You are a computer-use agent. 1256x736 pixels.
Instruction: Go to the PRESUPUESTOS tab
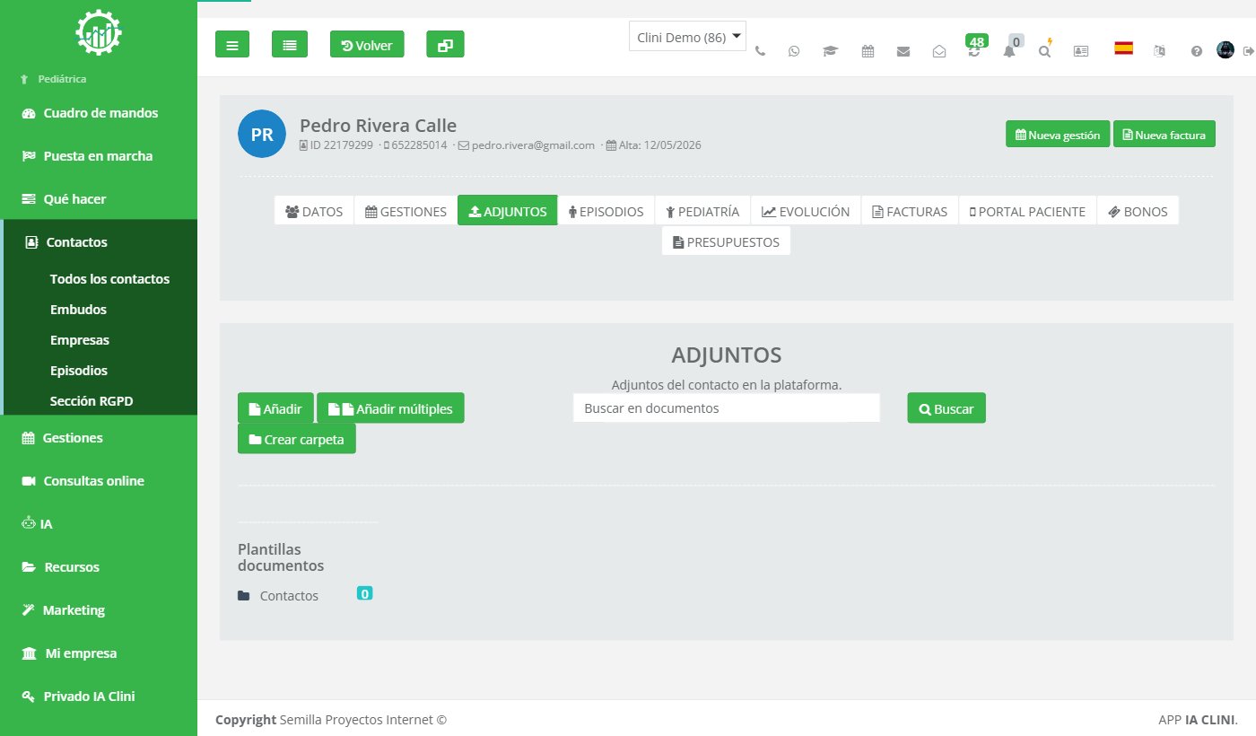tap(726, 241)
